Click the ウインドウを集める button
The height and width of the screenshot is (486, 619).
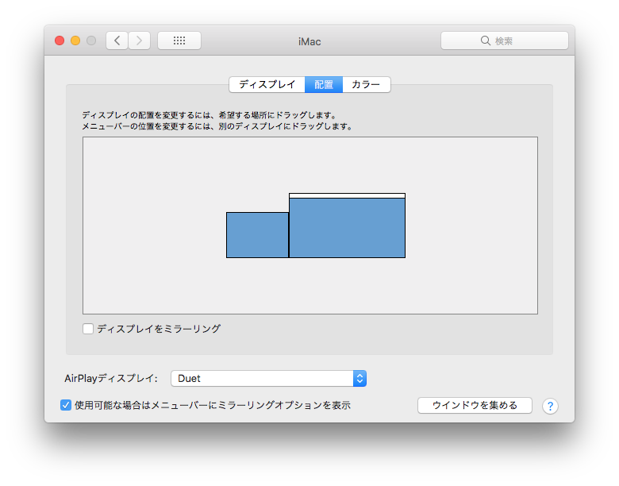(x=475, y=405)
